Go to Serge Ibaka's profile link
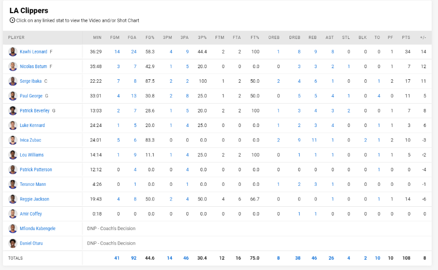 click(x=31, y=81)
